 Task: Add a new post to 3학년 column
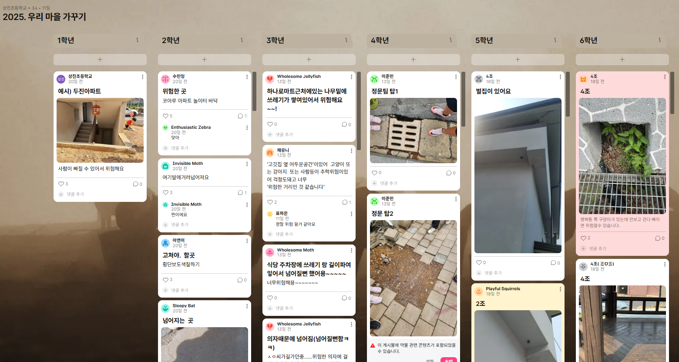[x=309, y=60]
